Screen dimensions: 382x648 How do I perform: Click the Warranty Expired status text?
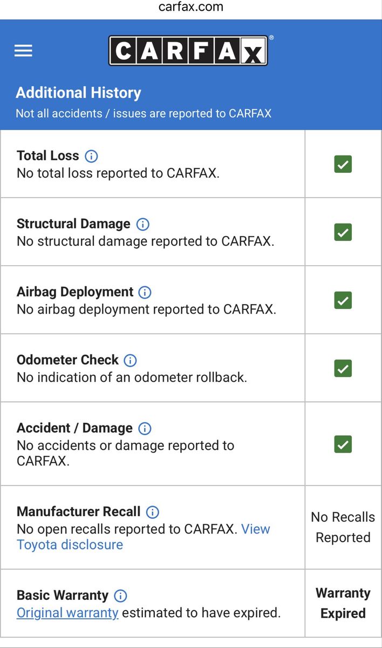pyautogui.click(x=343, y=603)
